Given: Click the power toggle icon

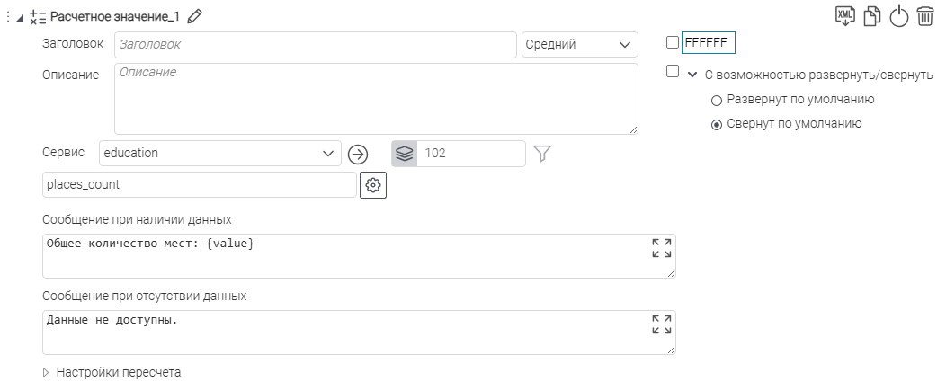Looking at the screenshot, I should point(898,16).
